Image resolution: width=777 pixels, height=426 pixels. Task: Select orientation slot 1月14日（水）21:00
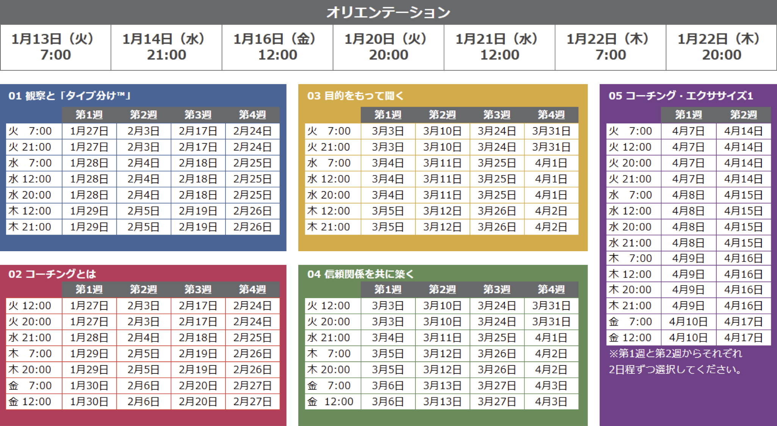166,47
